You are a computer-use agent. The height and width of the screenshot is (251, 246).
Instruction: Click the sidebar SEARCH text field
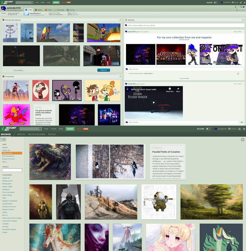(x=12, y=170)
